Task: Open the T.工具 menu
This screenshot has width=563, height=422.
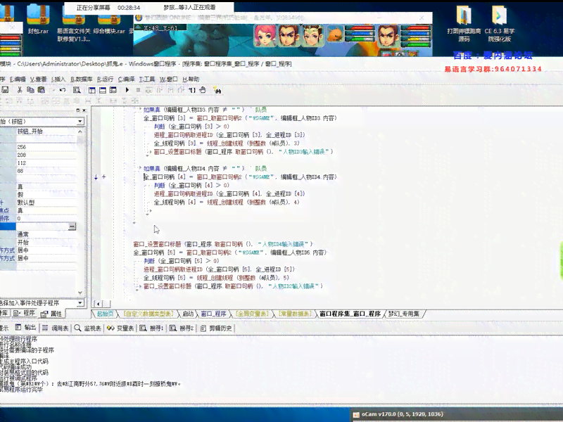Action: [147, 79]
